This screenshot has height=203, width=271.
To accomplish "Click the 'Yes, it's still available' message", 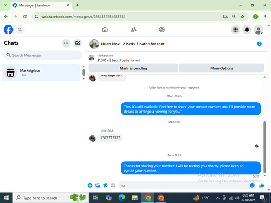I will pos(191,109).
